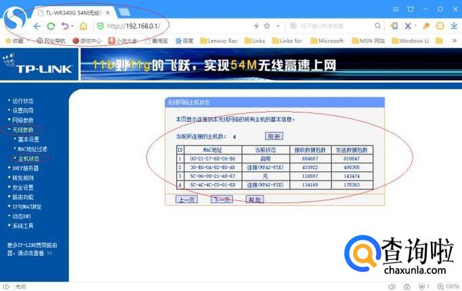Click the zoom 100% status bar control
The image size is (462, 291).
[448, 286]
